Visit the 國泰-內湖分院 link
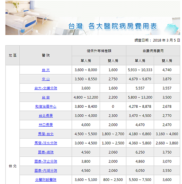This screenshot has height=184, width=182. (x=46, y=171)
